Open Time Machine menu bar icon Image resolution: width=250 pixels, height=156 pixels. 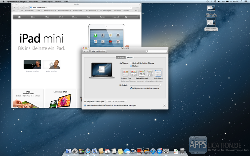[x=207, y=1]
